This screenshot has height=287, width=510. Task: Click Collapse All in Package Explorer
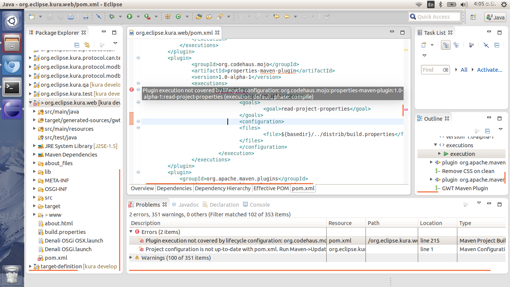pos(77,44)
